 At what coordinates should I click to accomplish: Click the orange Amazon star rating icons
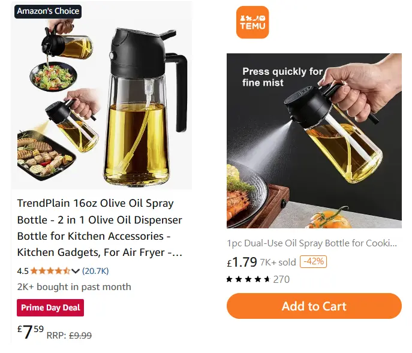click(x=50, y=271)
